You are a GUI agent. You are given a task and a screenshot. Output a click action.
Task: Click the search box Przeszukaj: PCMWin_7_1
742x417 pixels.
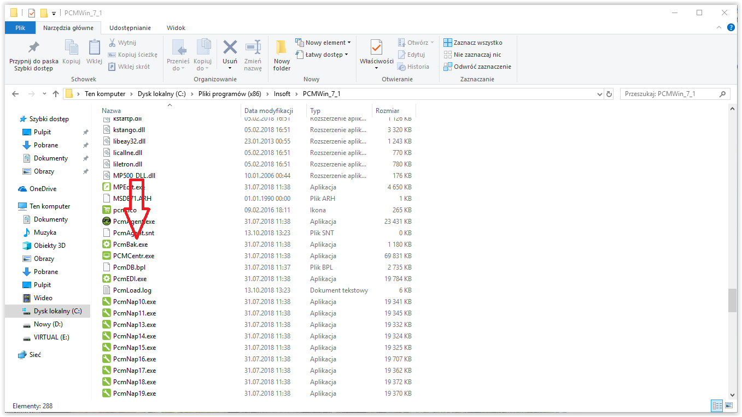(x=676, y=94)
